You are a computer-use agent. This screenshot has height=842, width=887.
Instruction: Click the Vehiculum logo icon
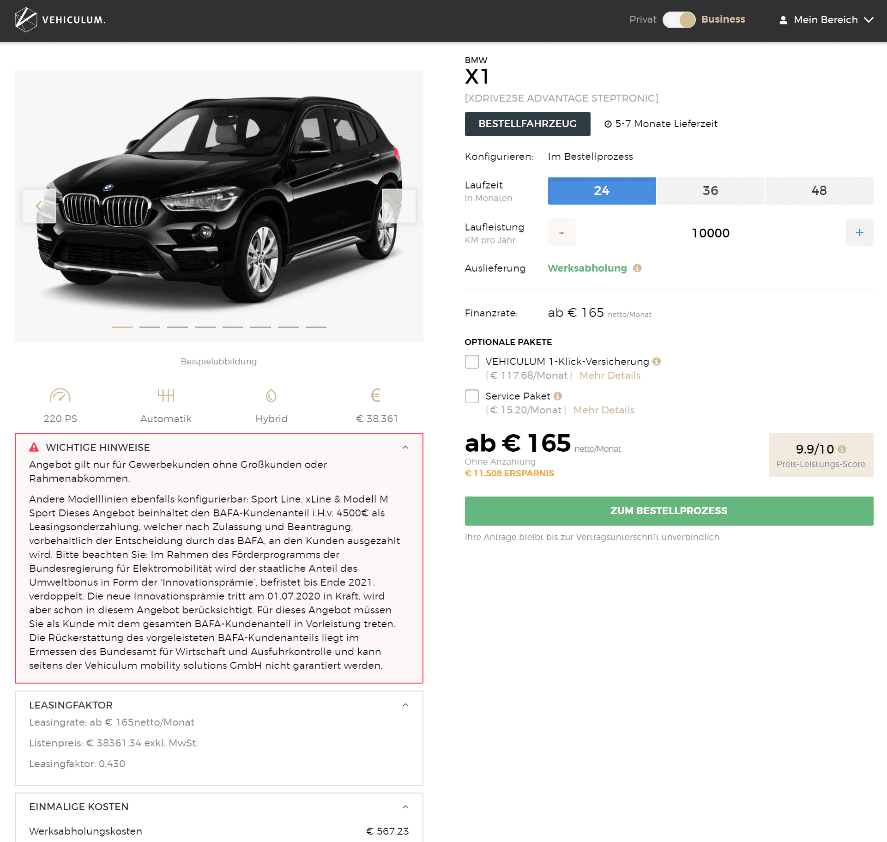click(x=26, y=20)
